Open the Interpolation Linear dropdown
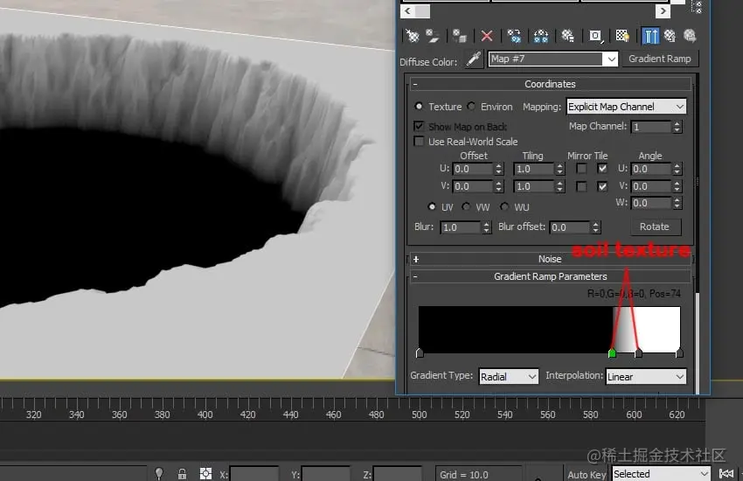This screenshot has height=481, width=743. 646,377
